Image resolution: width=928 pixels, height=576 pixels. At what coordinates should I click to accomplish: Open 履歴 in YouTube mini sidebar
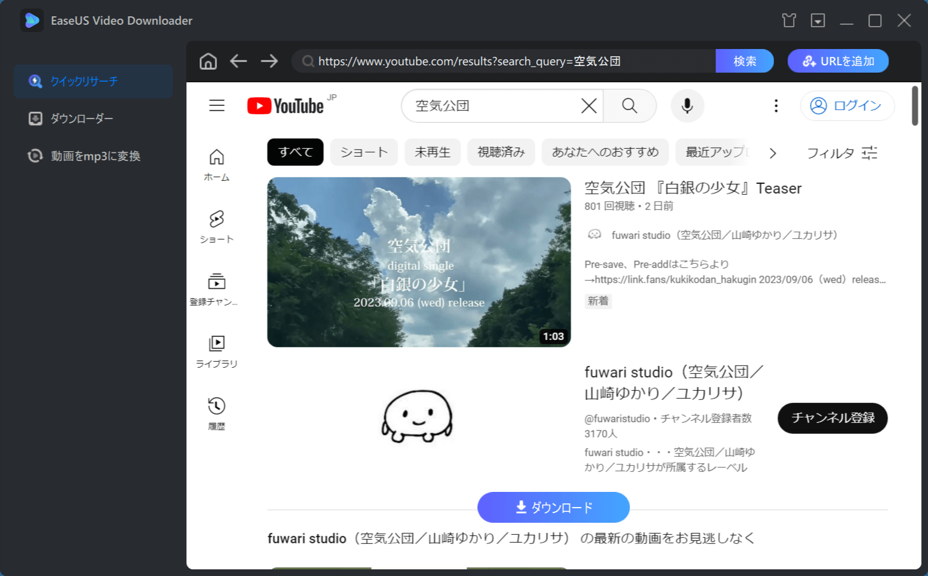tap(217, 414)
